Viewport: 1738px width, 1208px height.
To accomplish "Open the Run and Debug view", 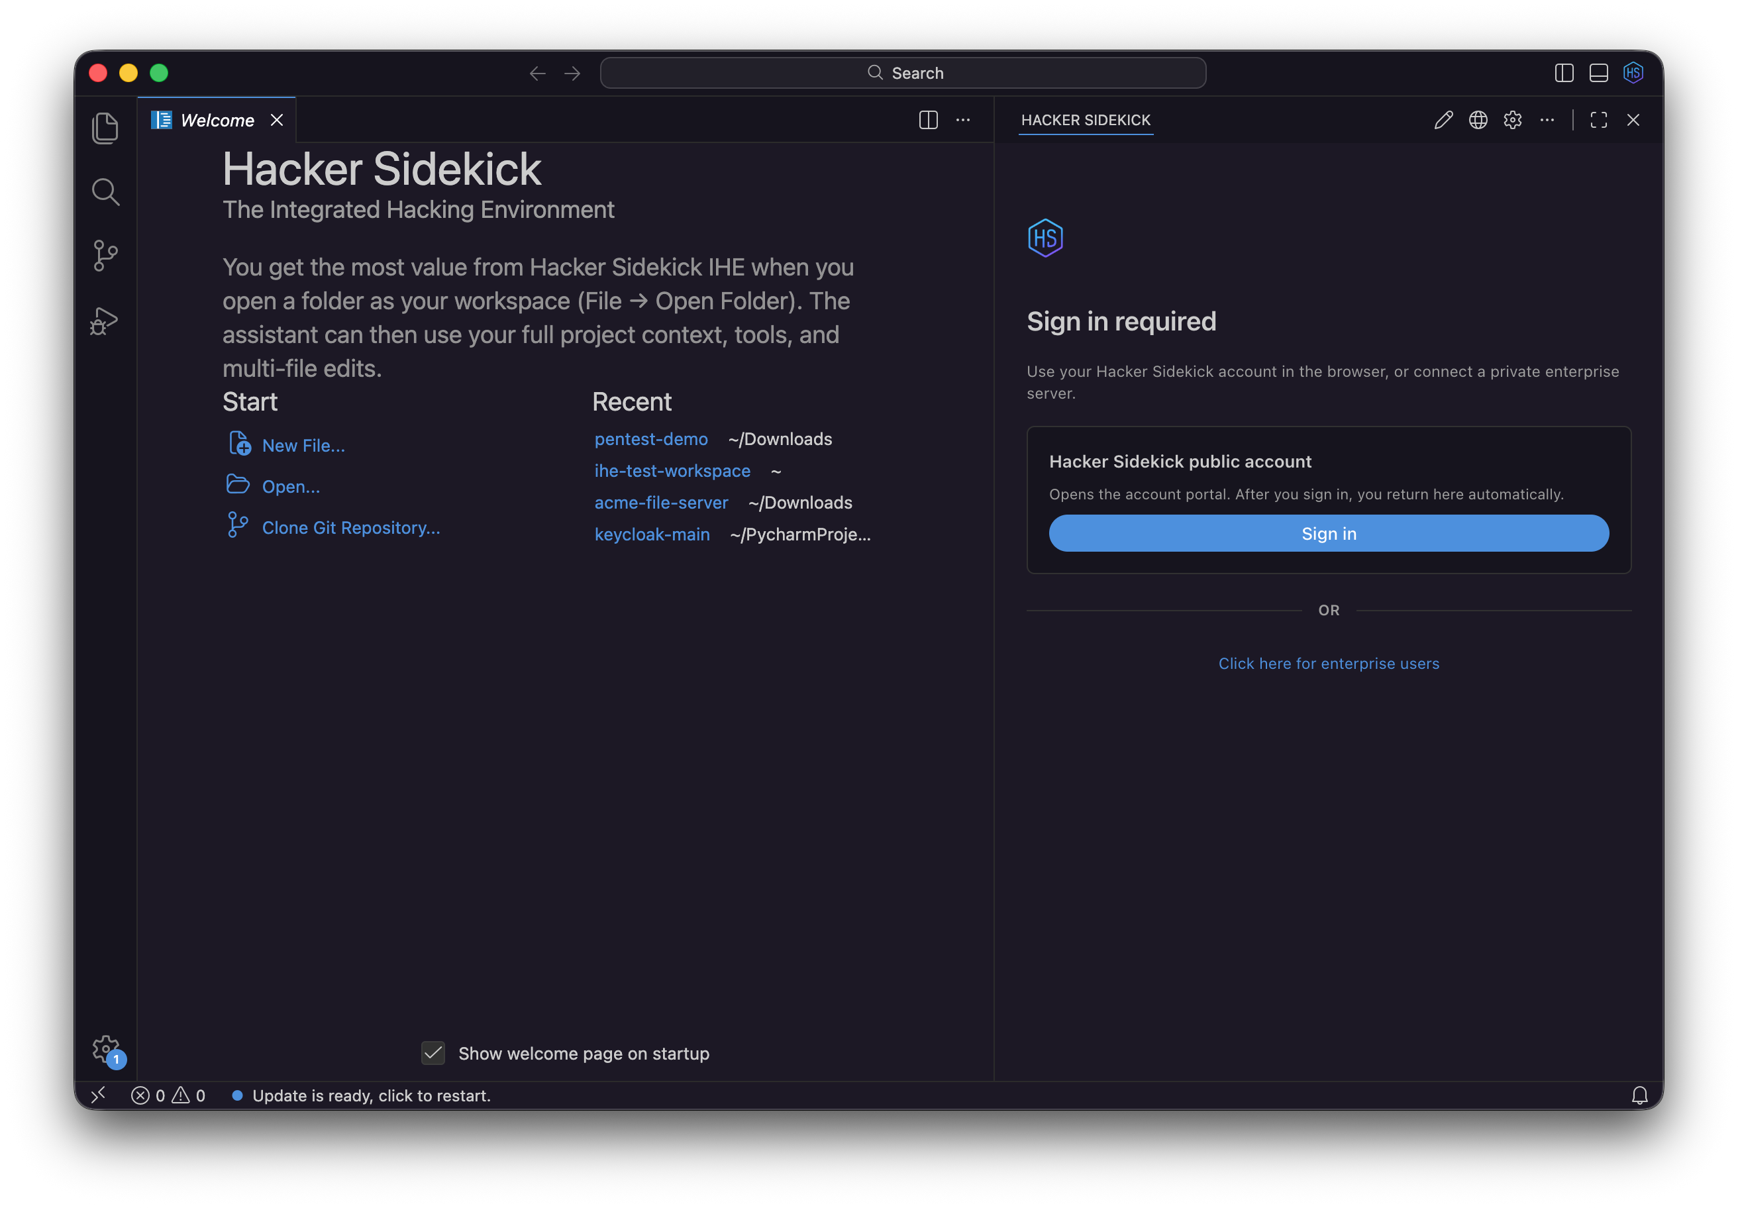I will tap(105, 321).
